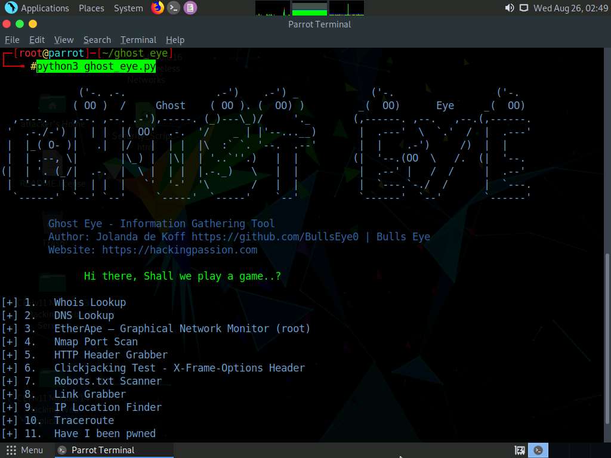Open the Terminal menu

point(138,40)
